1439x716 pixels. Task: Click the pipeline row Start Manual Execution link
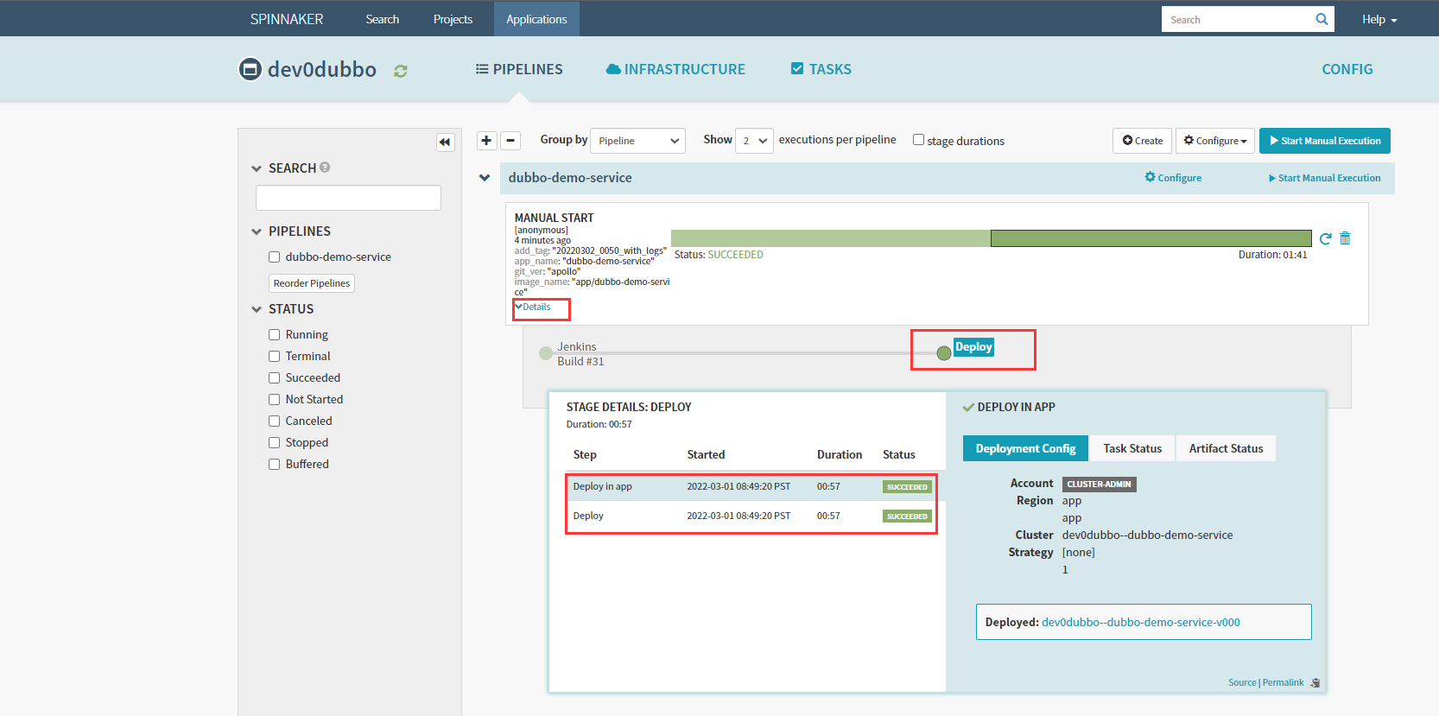point(1324,178)
